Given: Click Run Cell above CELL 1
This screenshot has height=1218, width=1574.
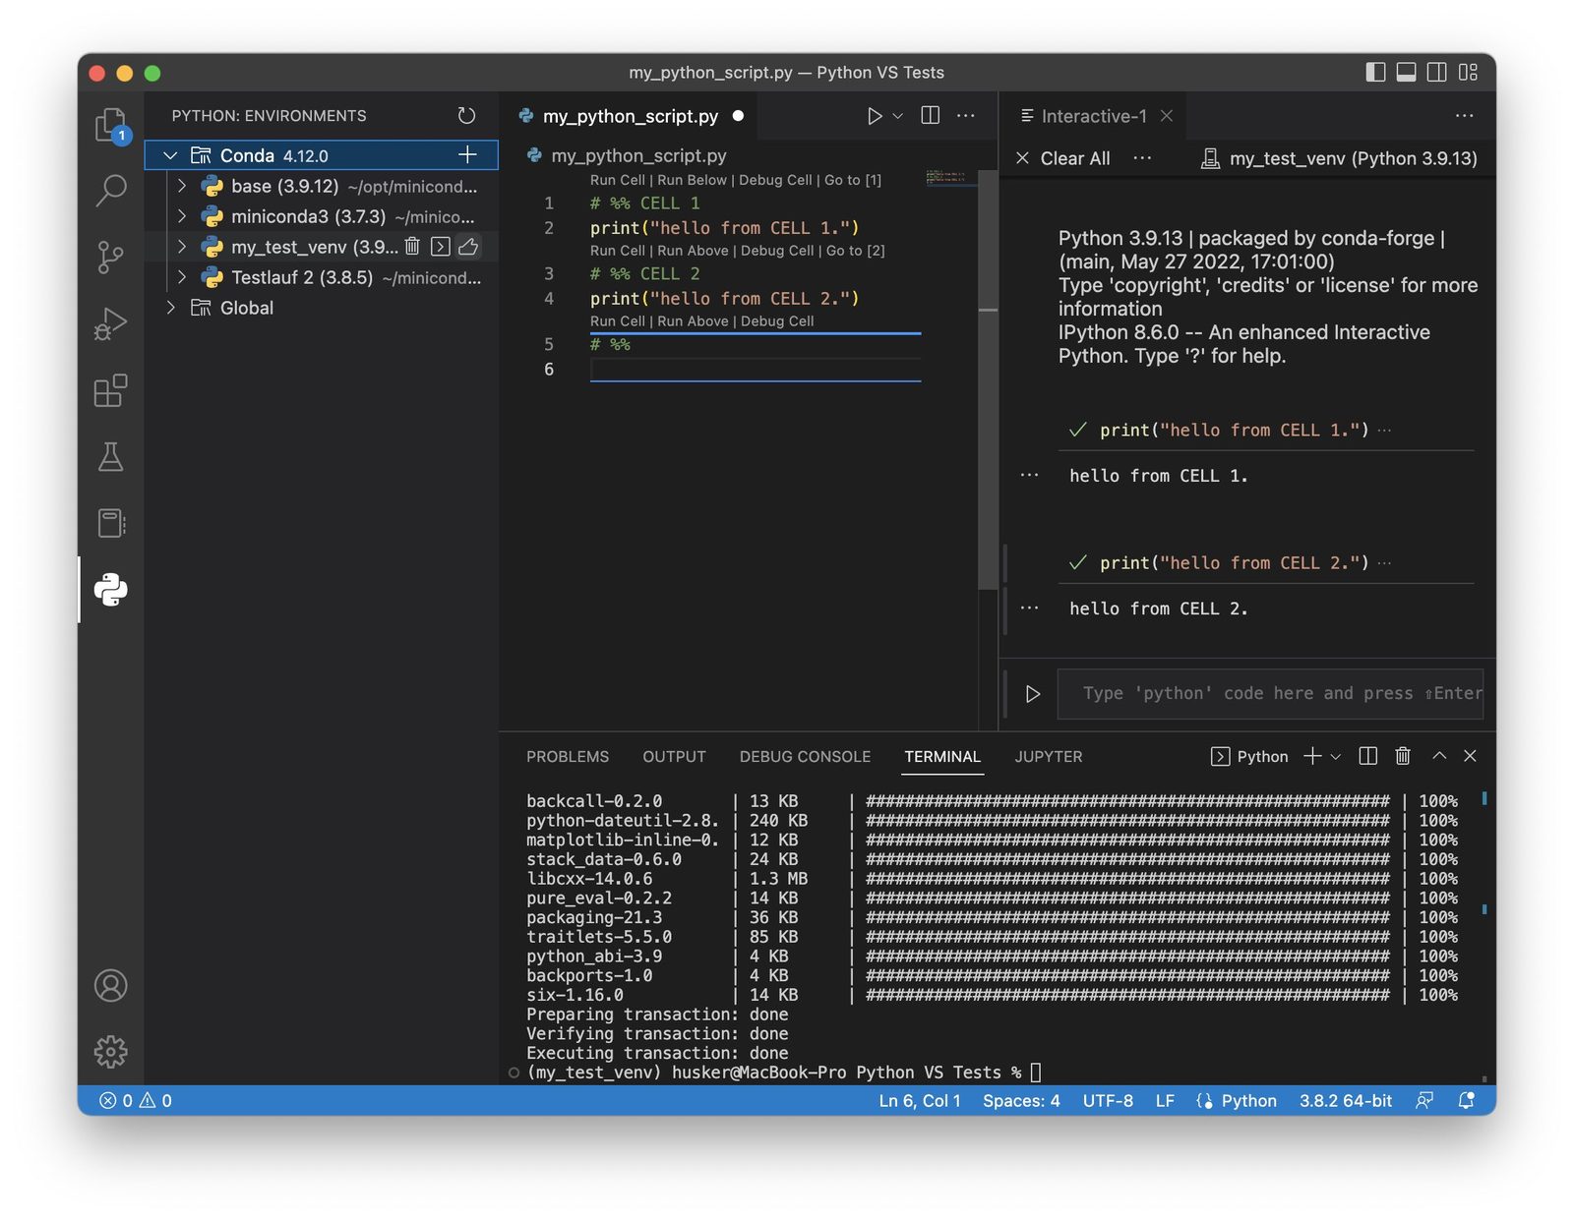Looking at the screenshot, I should tap(618, 180).
